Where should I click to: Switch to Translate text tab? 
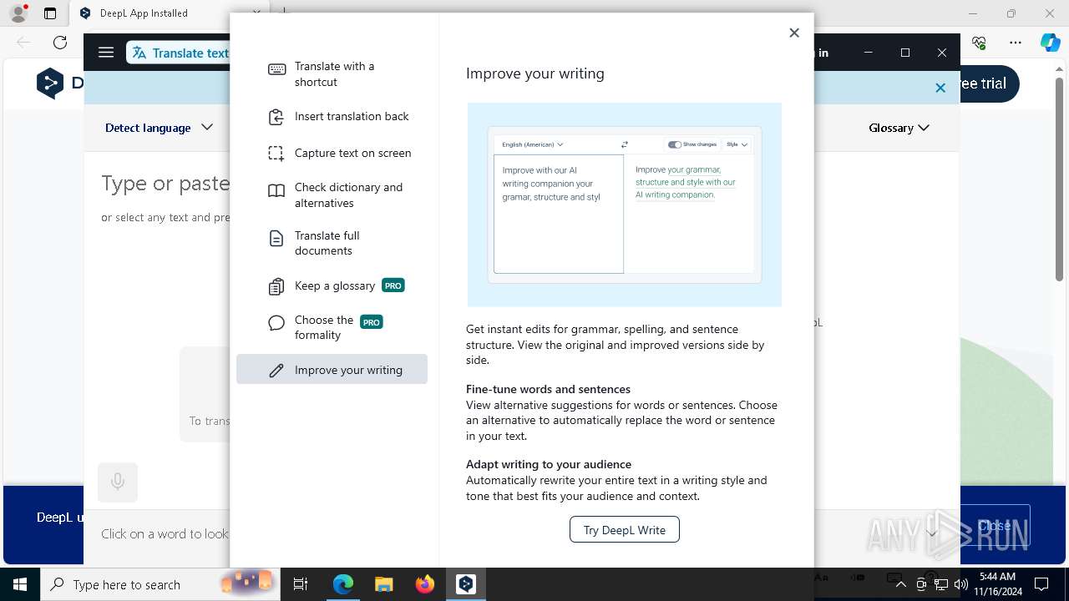pyautogui.click(x=180, y=53)
